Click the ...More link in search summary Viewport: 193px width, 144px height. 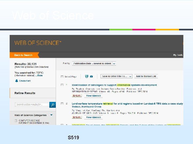click(39, 75)
